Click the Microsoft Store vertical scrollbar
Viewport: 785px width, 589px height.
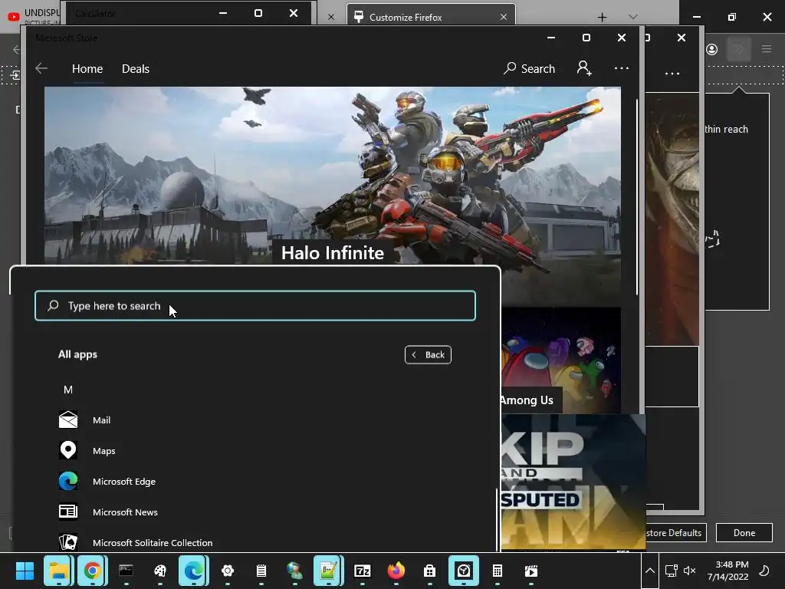click(x=637, y=198)
